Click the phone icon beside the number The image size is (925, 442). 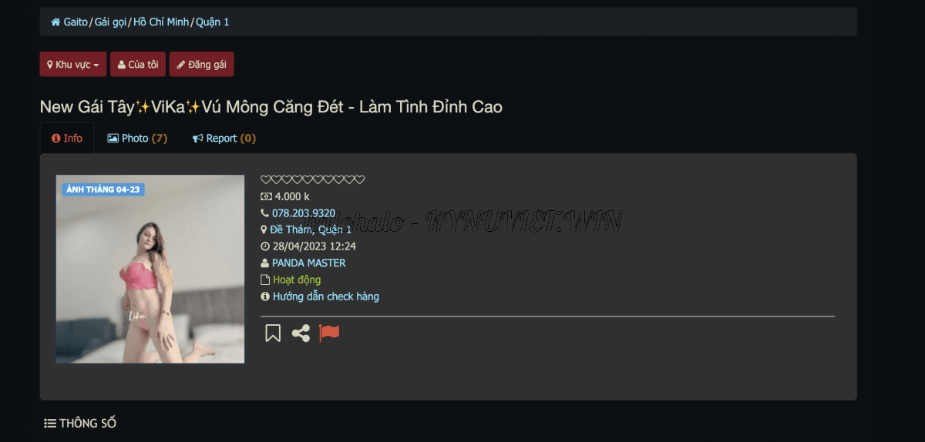265,213
